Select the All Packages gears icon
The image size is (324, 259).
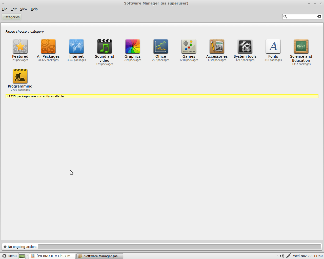click(x=48, y=47)
